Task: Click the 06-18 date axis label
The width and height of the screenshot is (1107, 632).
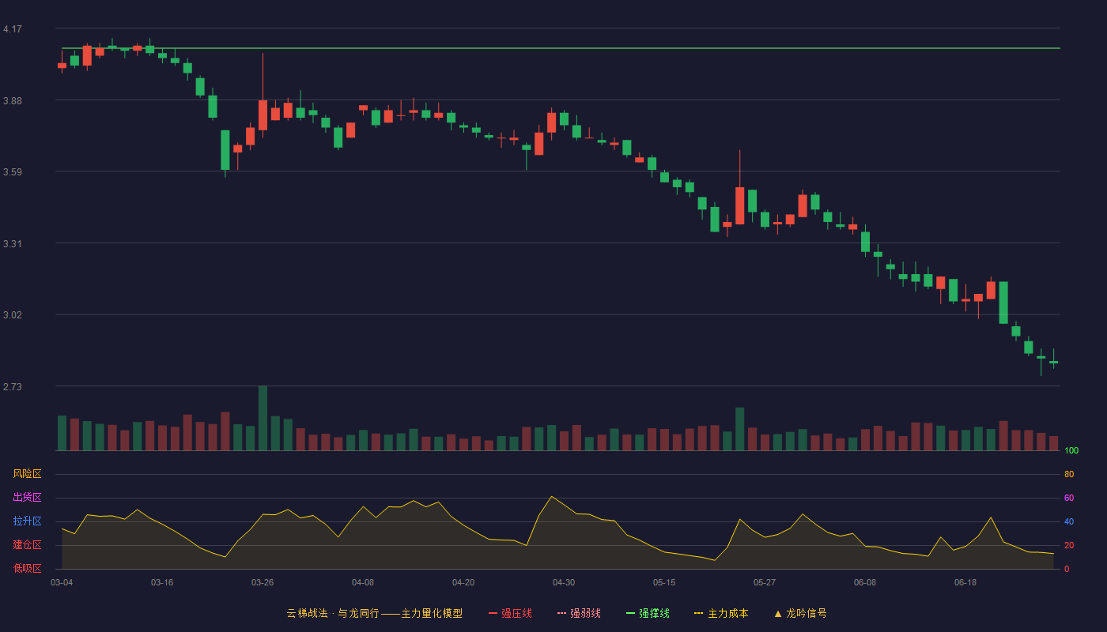Action: coord(965,582)
